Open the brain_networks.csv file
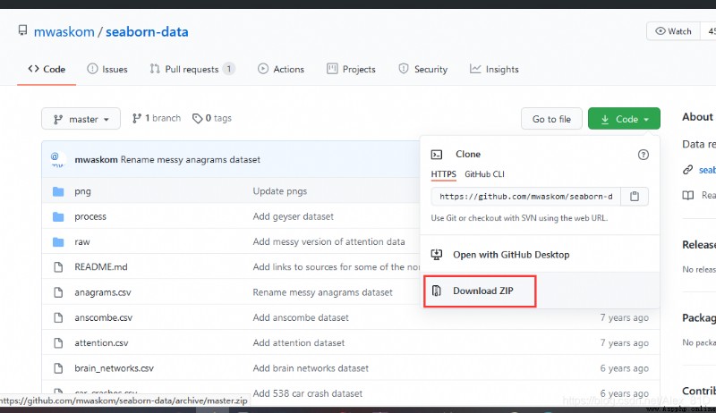Screen dimensions: 716x413 click(x=115, y=368)
